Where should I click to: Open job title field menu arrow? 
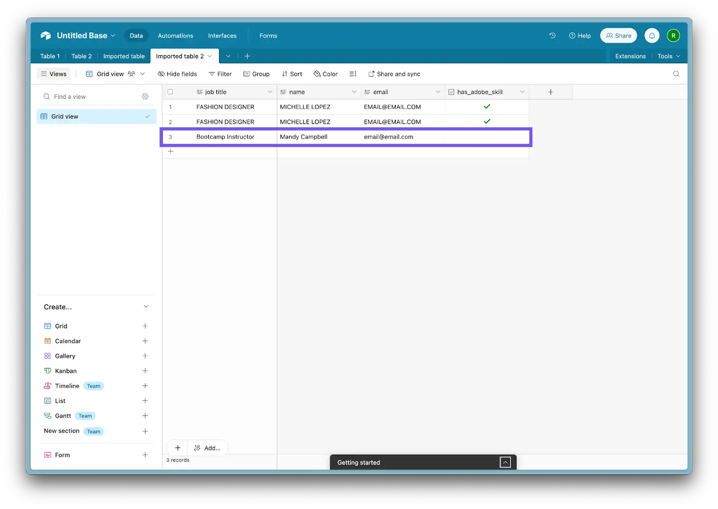coord(270,92)
